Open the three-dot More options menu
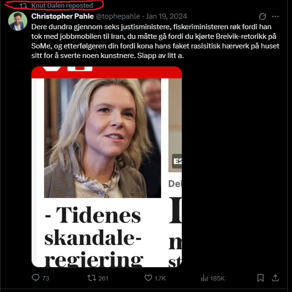 (275, 17)
